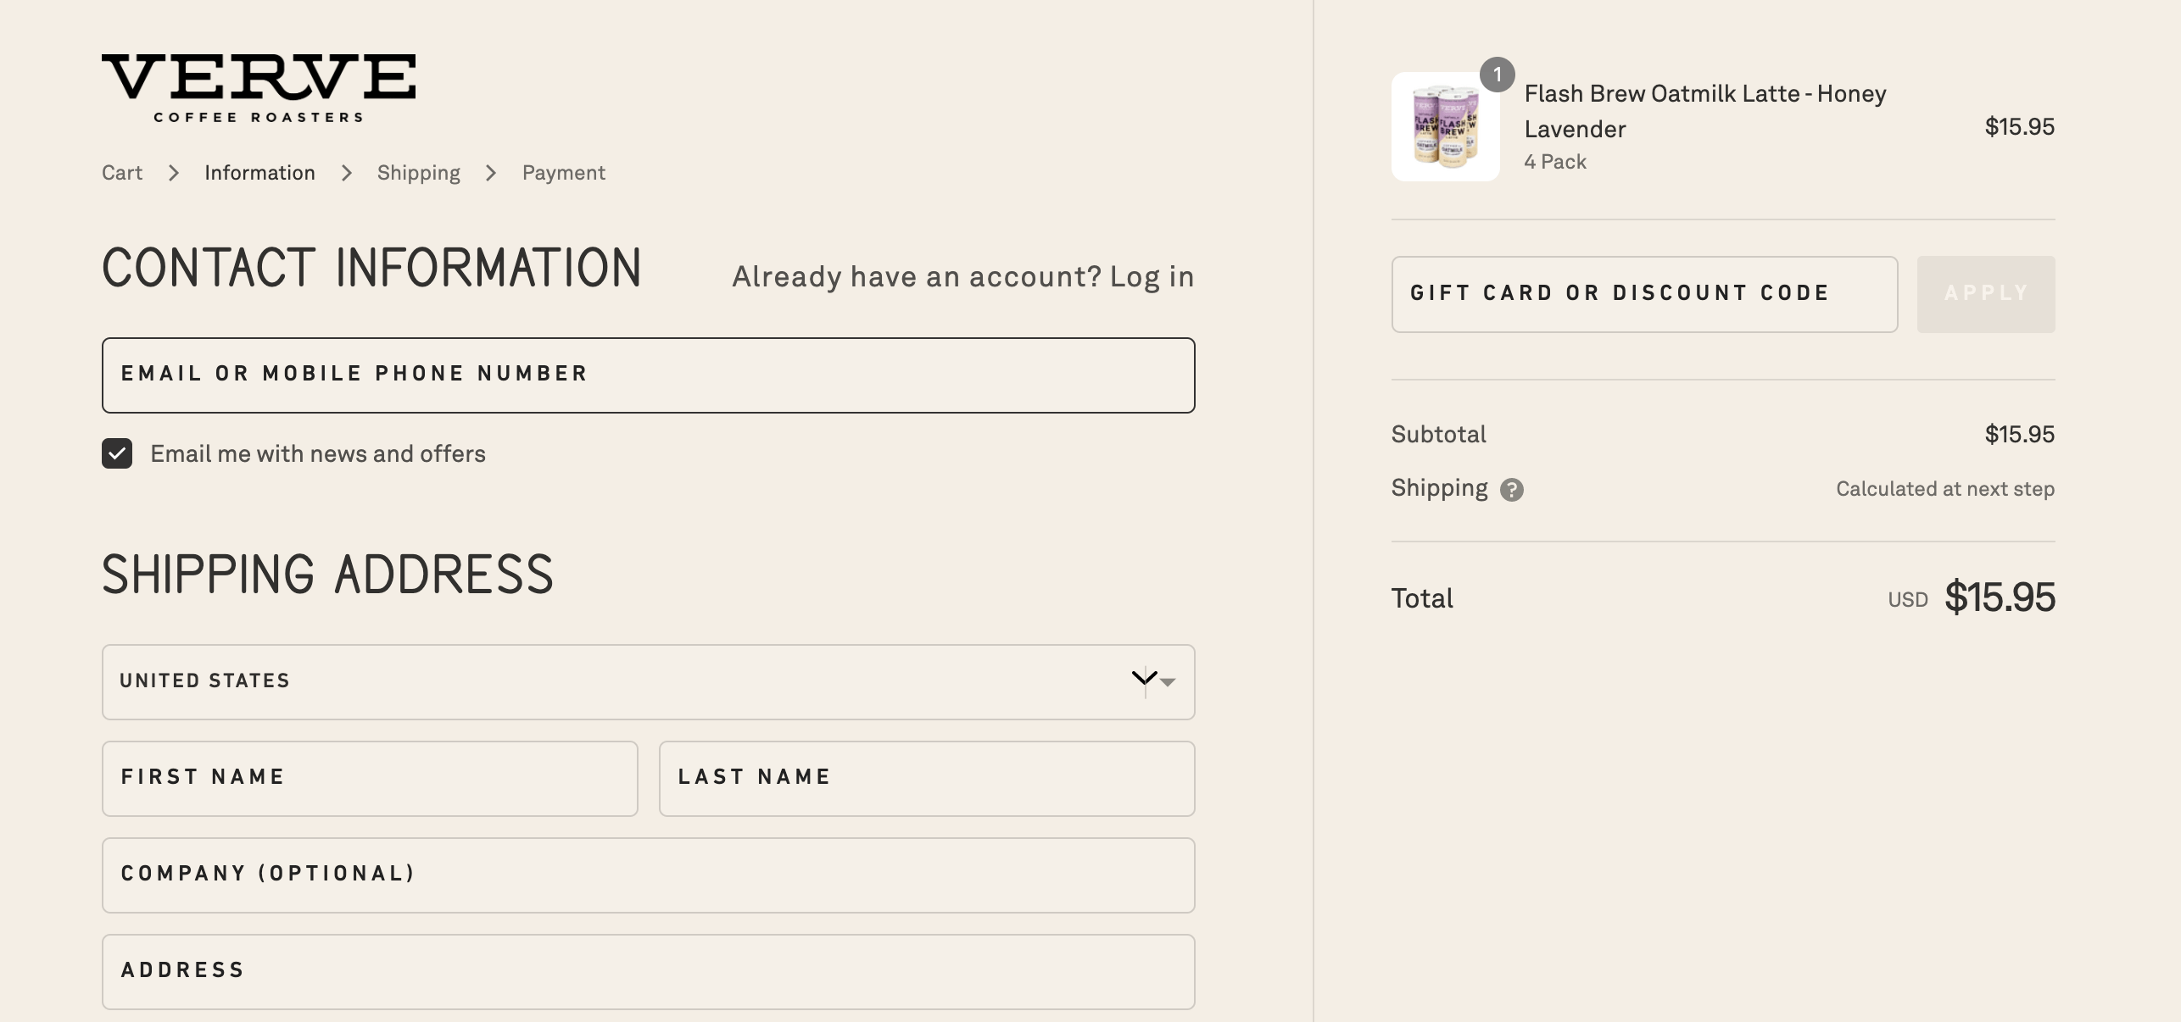Uncheck Email me with news and offers
The image size is (2181, 1022).
click(117, 453)
